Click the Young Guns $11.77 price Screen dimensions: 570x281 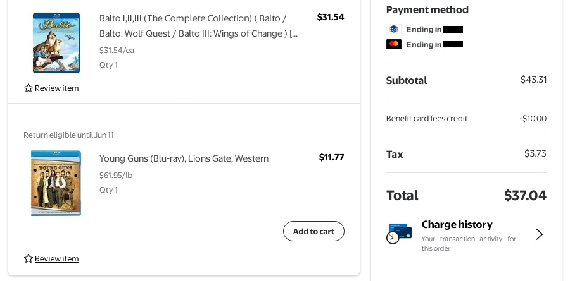tap(331, 157)
